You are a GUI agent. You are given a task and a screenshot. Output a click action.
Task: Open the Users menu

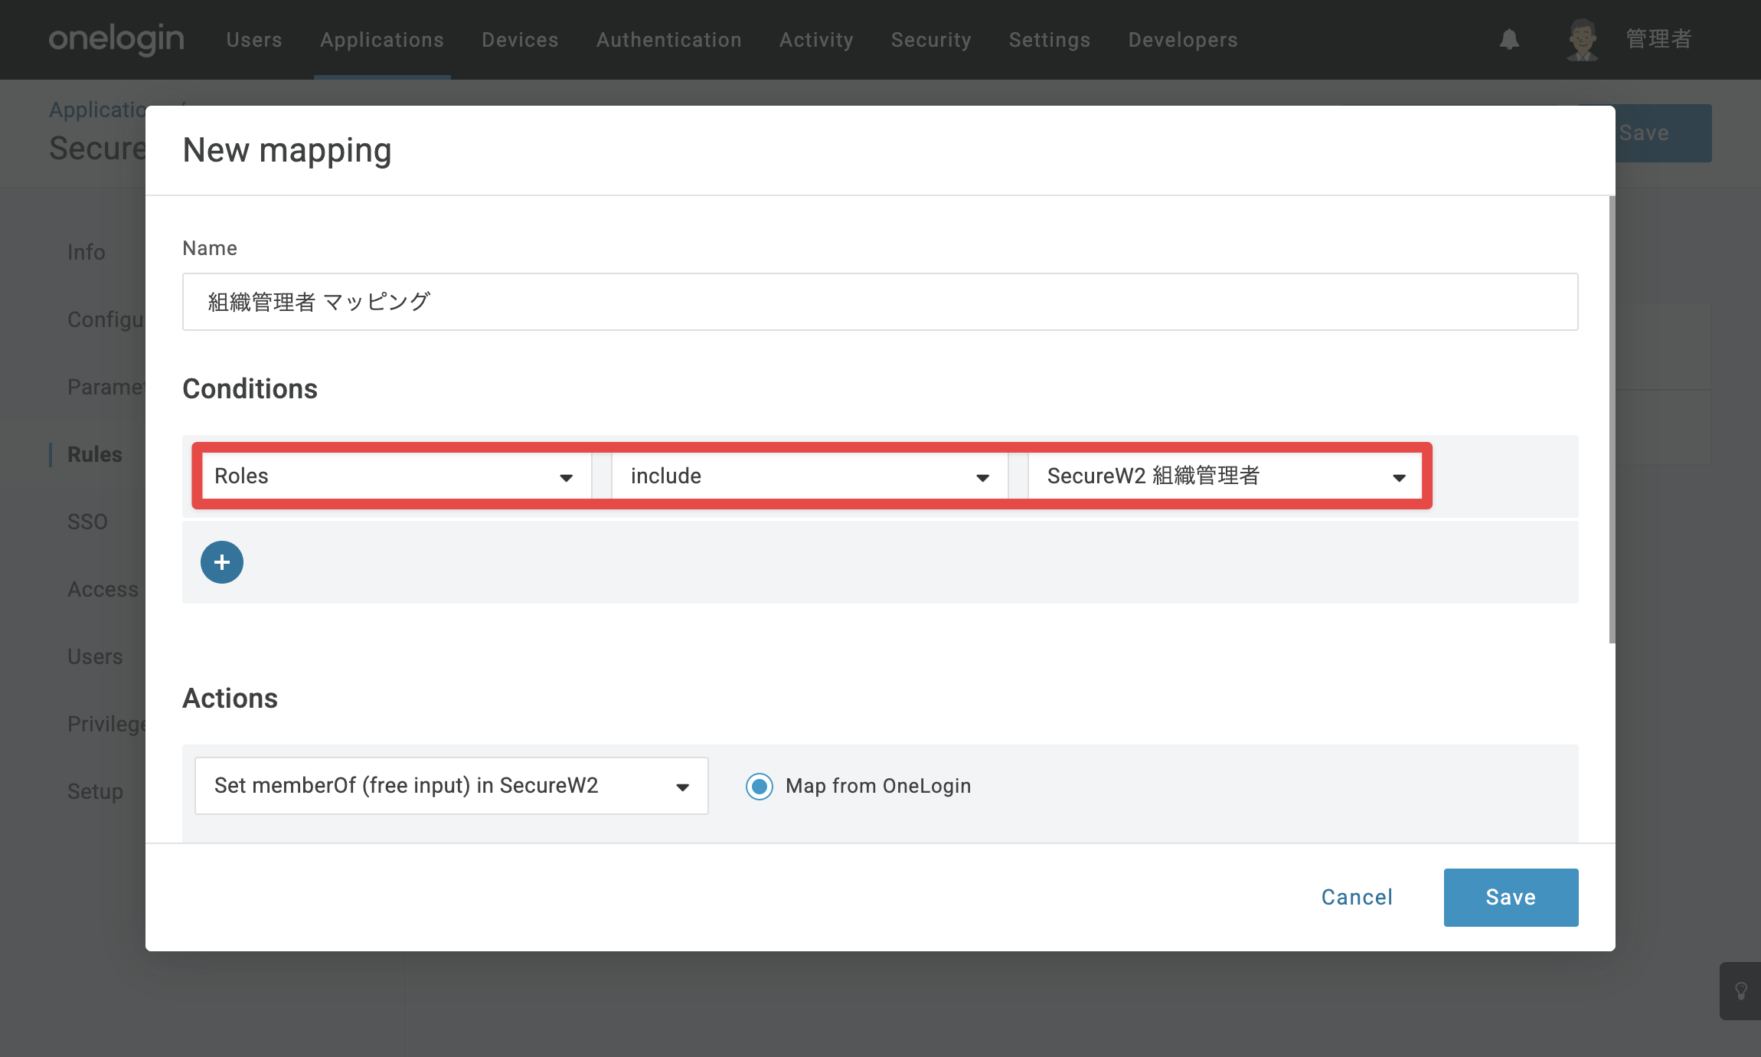[254, 40]
